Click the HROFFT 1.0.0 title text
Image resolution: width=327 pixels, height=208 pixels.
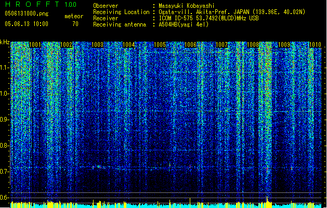[41, 4]
